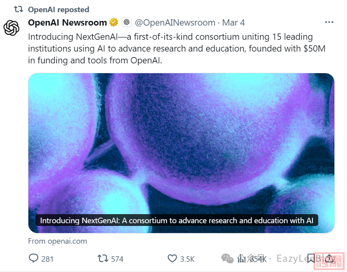Open the tweet text about NextGenAI
The image size is (347, 272).
tap(177, 48)
